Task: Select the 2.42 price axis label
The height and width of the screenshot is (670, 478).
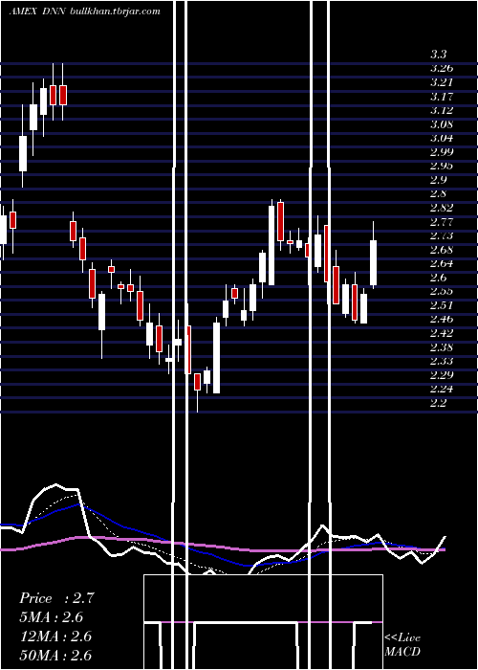Action: [442, 333]
